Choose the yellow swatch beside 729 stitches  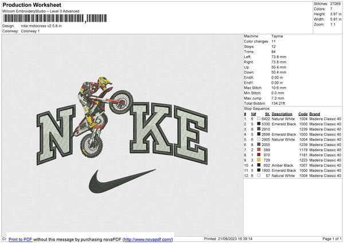(x=259, y=160)
